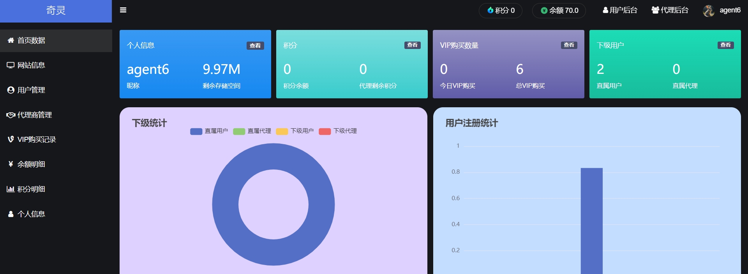Click the green yen icon in 余额 badge
This screenshot has height=274, width=748.
point(544,10)
